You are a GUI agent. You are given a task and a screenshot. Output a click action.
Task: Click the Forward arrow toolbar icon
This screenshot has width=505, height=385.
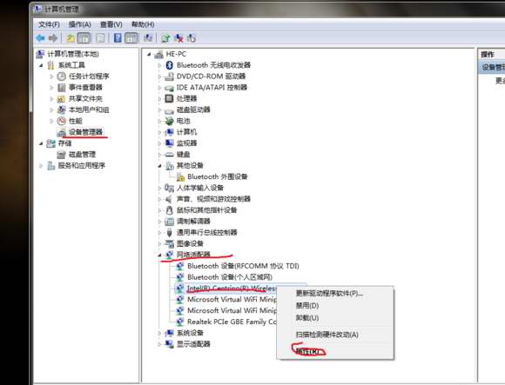click(x=53, y=38)
